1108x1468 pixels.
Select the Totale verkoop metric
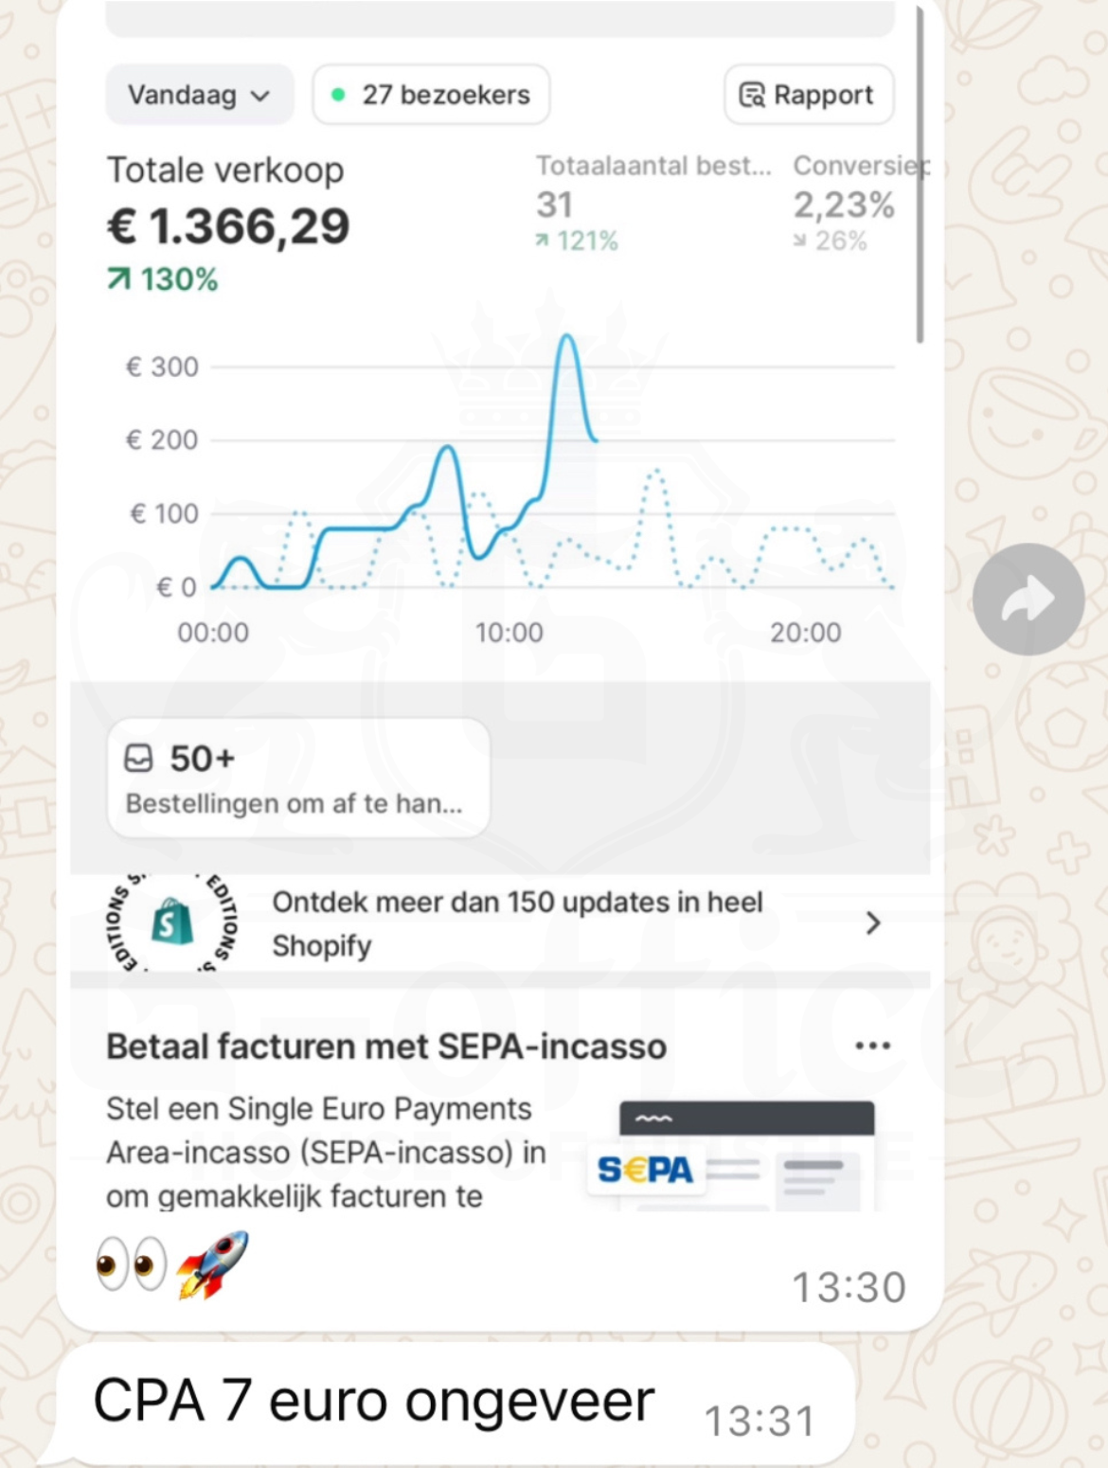click(x=228, y=224)
